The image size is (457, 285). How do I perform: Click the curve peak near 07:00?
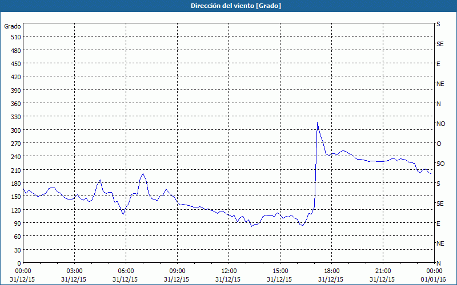(x=143, y=174)
